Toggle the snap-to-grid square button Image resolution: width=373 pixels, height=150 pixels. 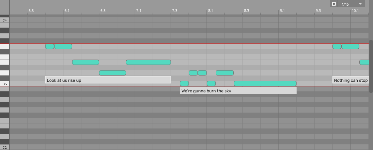click(x=334, y=4)
